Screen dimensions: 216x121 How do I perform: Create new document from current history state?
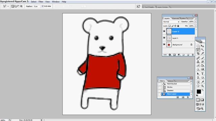178,97
